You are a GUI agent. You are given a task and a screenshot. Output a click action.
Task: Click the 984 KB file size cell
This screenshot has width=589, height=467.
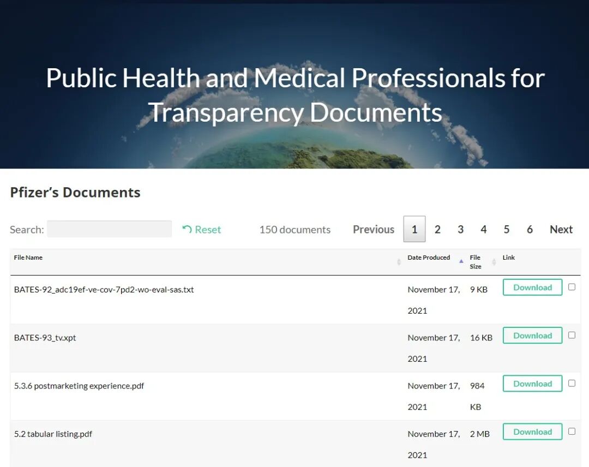[x=477, y=396]
